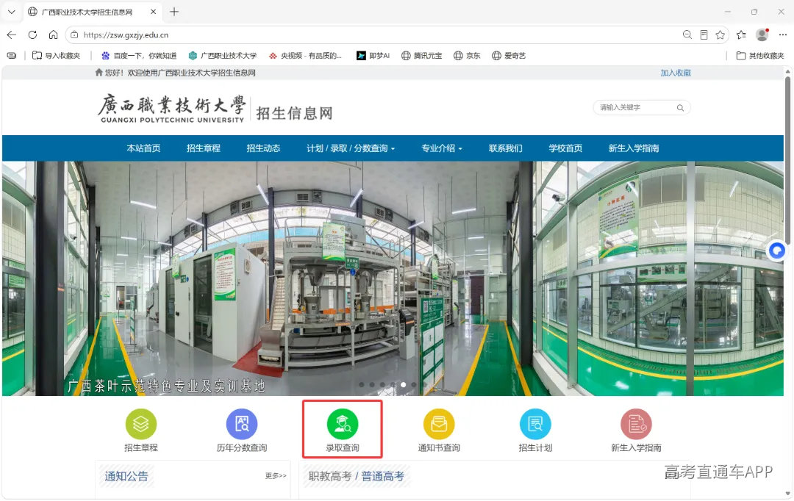This screenshot has width=794, height=501.
Task: Click the browser home icon
Action: click(53, 35)
